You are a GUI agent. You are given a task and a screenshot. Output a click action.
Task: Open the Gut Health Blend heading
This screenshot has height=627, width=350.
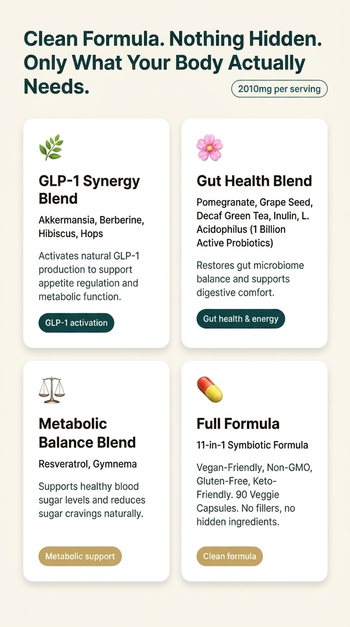254,181
